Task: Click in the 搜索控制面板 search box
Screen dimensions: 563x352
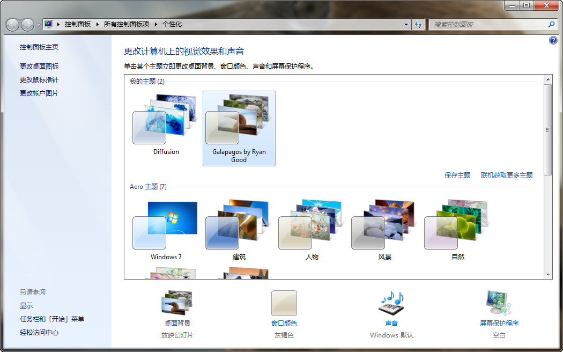Action: (x=487, y=24)
